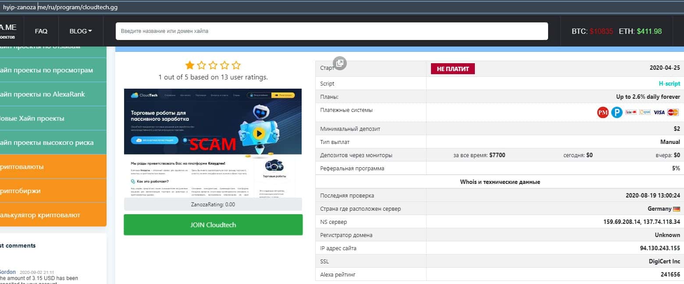Screen dimensions: 684x284
Task: Click the hype name search field
Action: point(331,31)
